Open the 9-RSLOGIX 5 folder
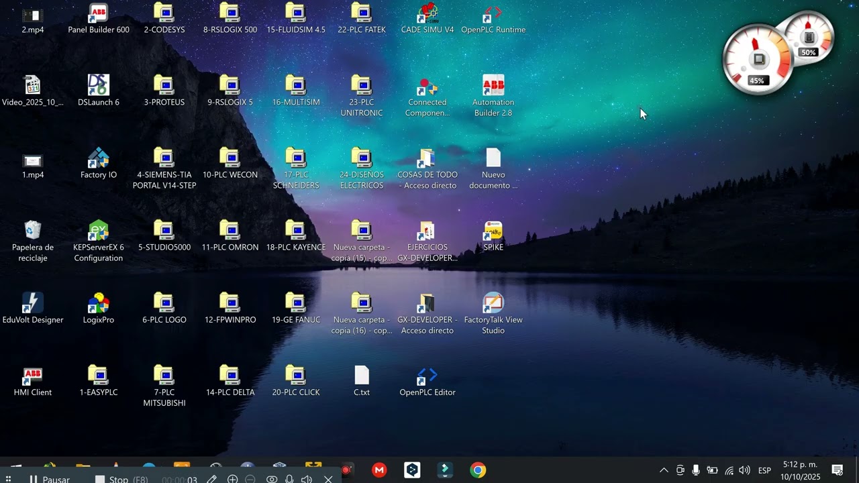This screenshot has height=483, width=859. (230, 91)
